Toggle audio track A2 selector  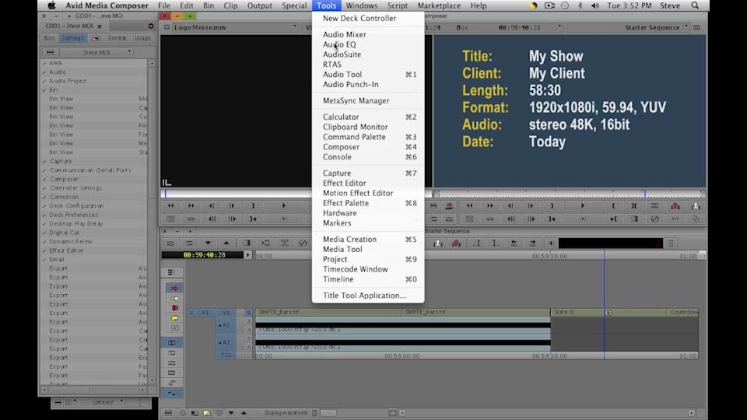coord(226,342)
